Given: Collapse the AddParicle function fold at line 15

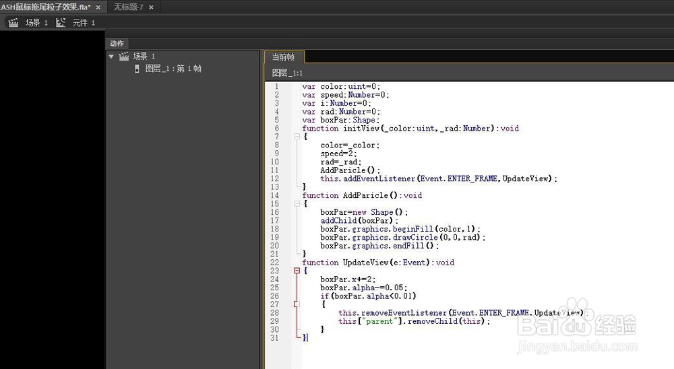Looking at the screenshot, I should [x=297, y=203].
